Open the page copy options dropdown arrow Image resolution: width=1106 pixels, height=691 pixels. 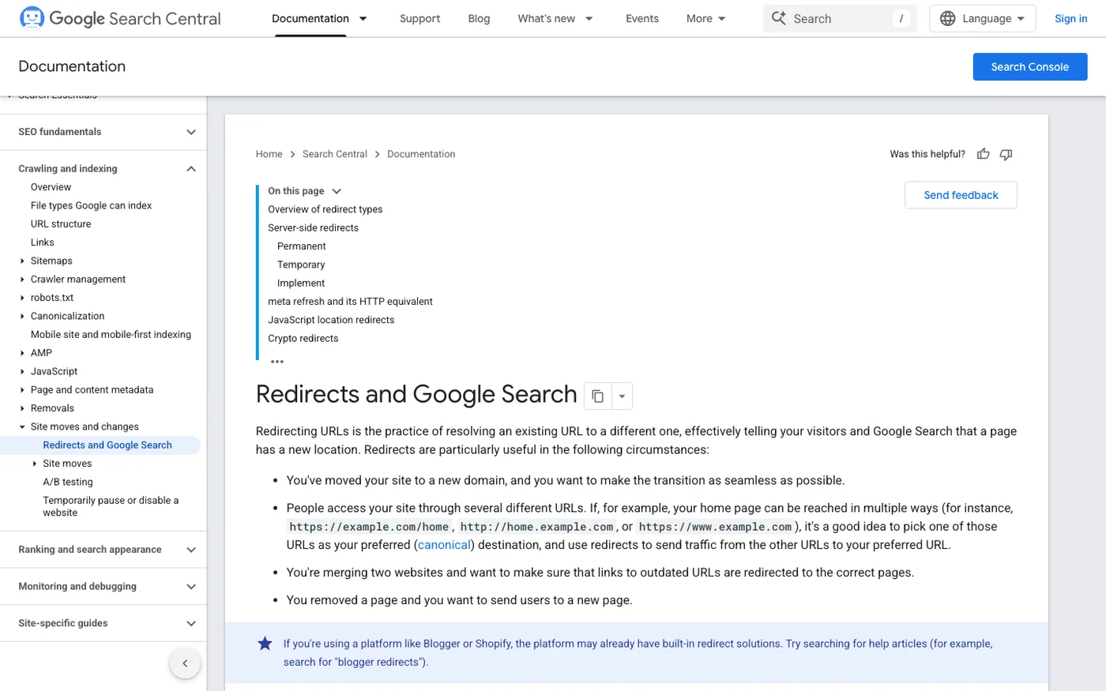click(623, 396)
